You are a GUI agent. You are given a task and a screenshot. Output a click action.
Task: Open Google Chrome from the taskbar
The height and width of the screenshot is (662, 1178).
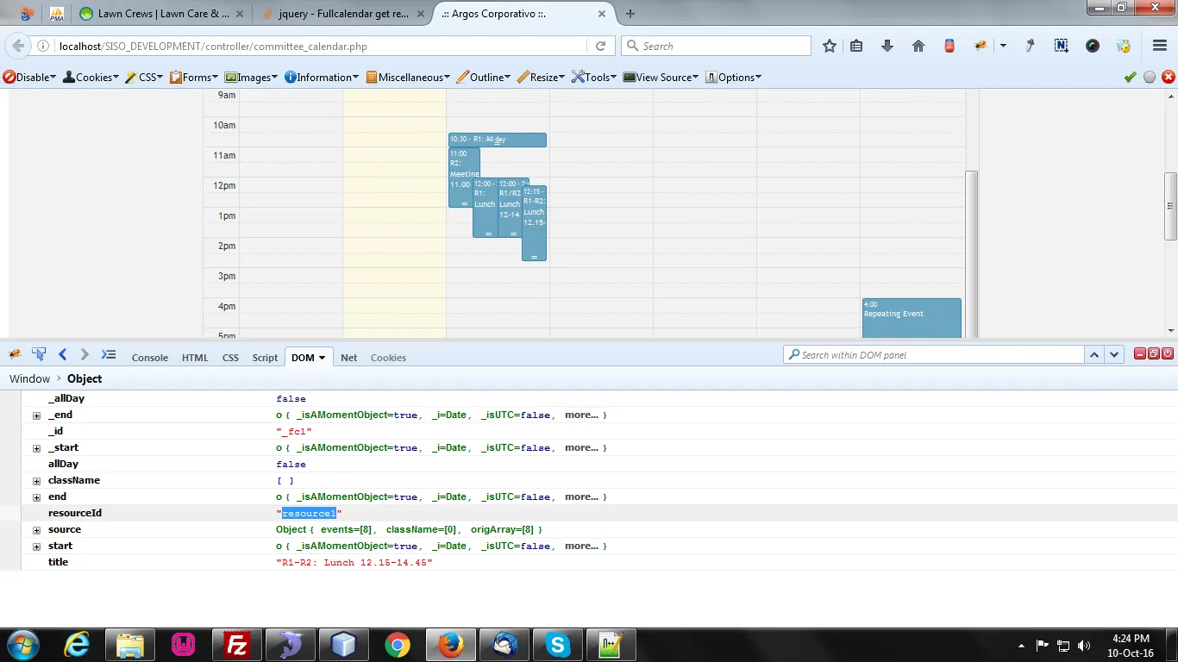coord(398,645)
